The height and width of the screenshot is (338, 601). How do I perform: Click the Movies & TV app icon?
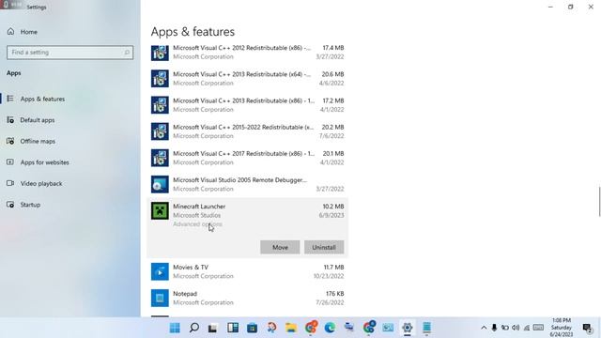tap(160, 271)
